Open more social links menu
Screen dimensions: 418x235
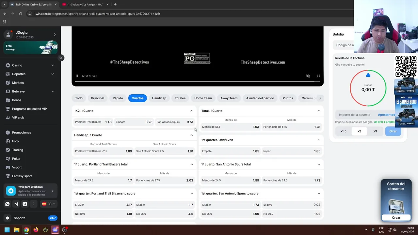coord(34,204)
